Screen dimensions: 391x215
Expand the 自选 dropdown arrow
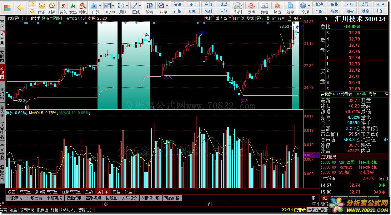click(x=100, y=6)
